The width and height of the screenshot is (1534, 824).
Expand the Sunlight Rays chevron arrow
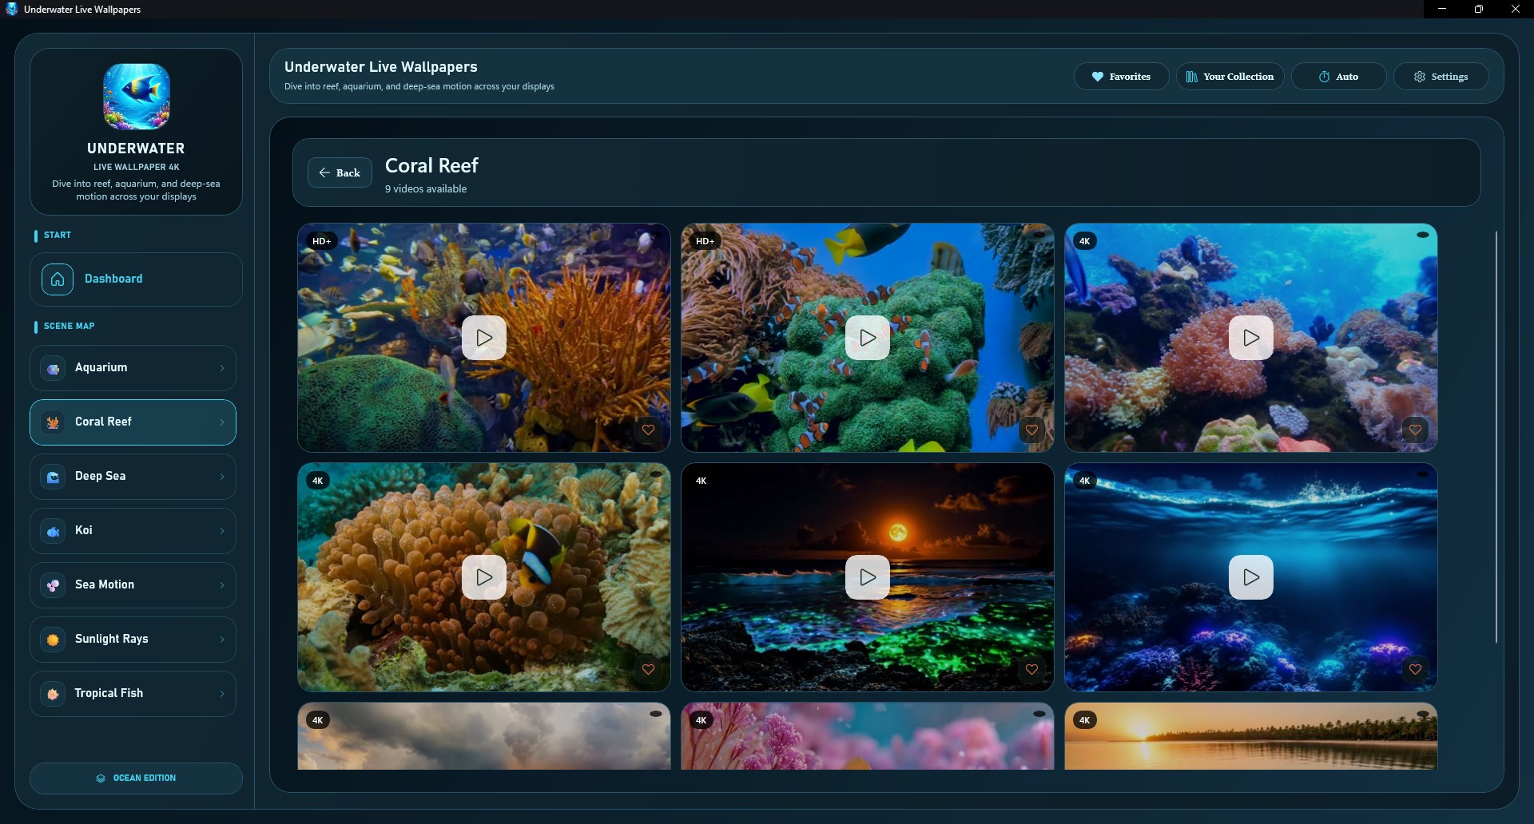click(222, 640)
